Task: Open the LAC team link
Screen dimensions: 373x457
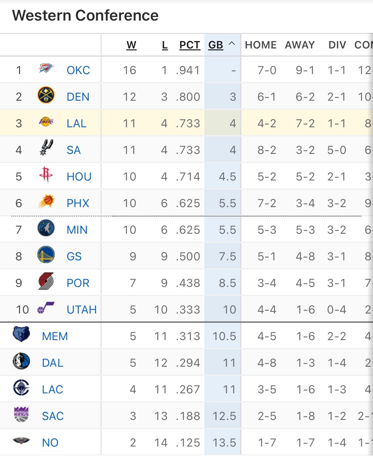Action: tap(53, 390)
